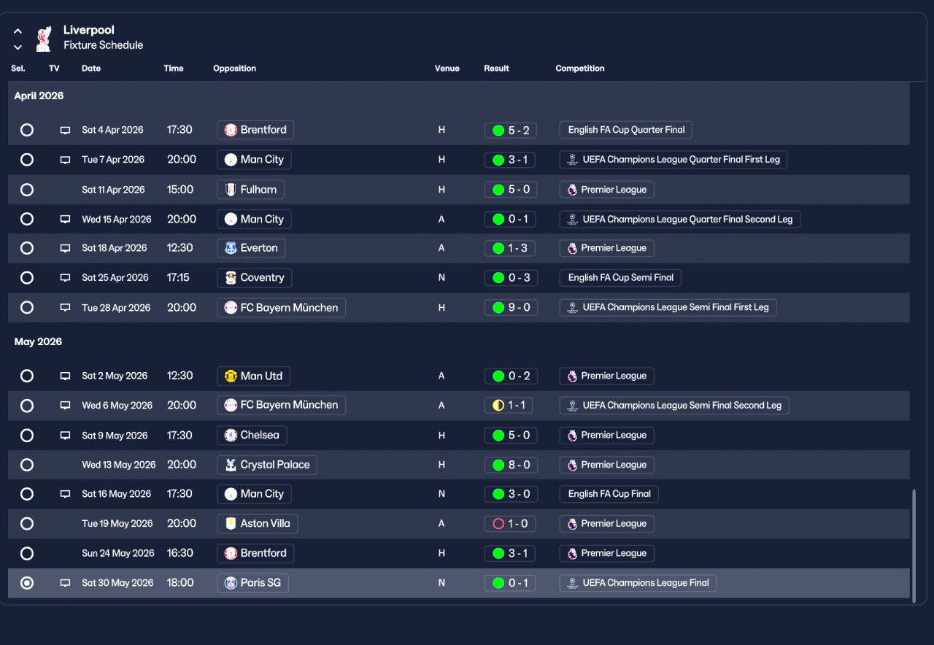Click red loss indicator for Aston Villa result
The image size is (934, 645).
pos(498,523)
